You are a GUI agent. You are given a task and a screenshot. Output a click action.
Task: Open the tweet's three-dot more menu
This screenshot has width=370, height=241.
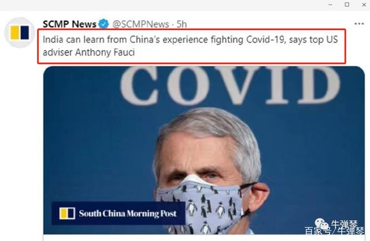359,24
